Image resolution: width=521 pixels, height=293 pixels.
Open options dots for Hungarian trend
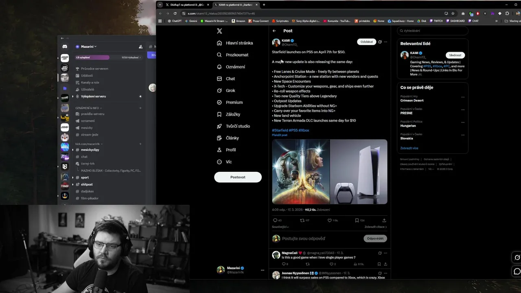[463, 122]
